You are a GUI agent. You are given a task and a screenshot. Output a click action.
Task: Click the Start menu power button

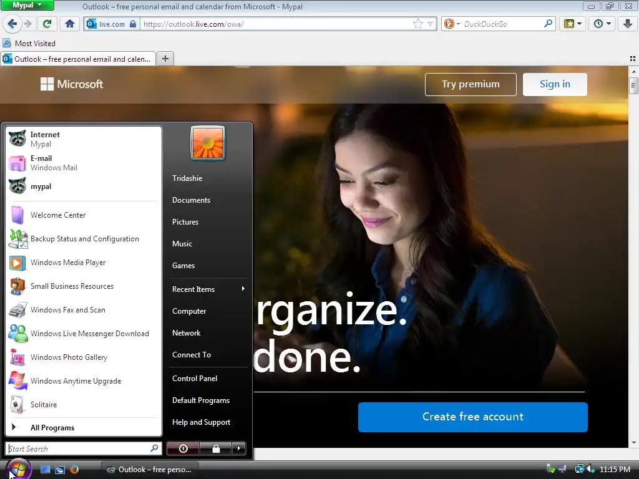183,448
